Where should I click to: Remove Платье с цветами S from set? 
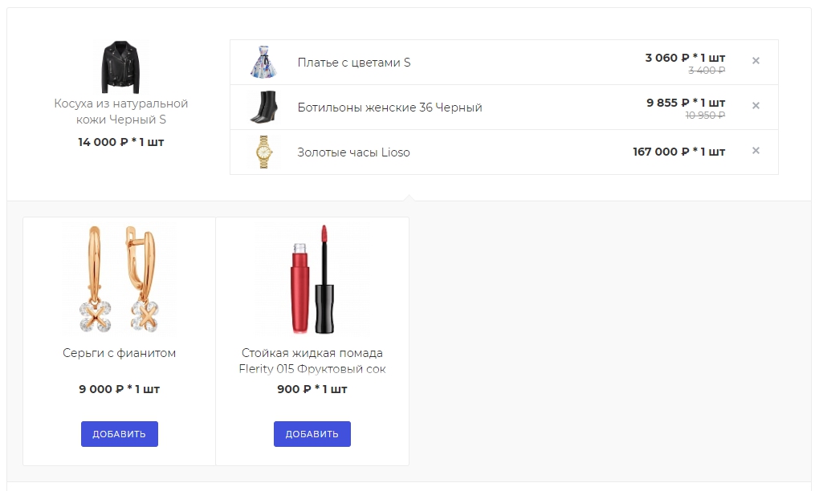756,60
